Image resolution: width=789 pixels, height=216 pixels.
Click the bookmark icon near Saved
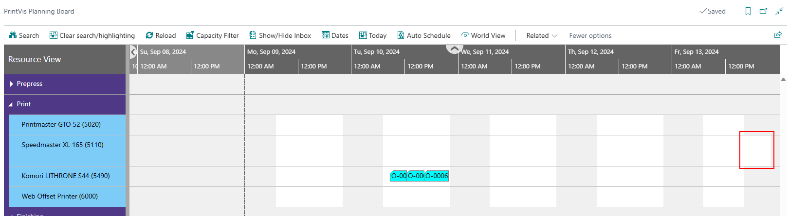pyautogui.click(x=748, y=11)
